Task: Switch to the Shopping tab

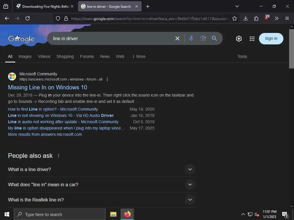Action: pos(65,56)
